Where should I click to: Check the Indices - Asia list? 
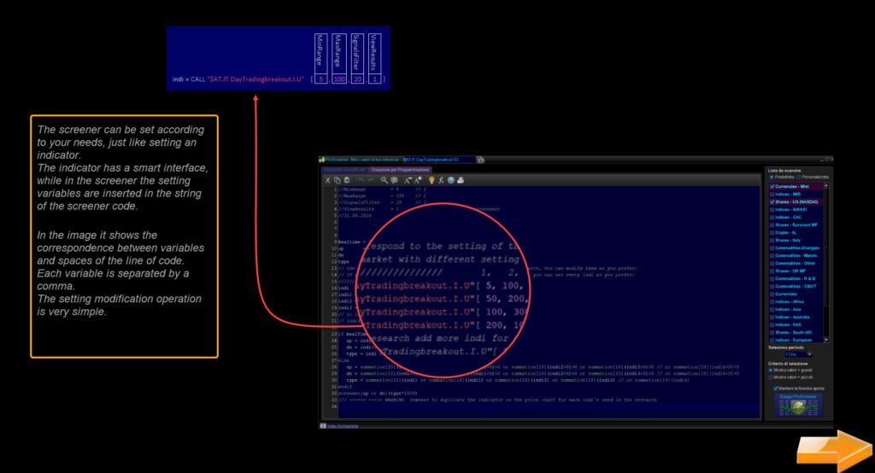click(772, 309)
